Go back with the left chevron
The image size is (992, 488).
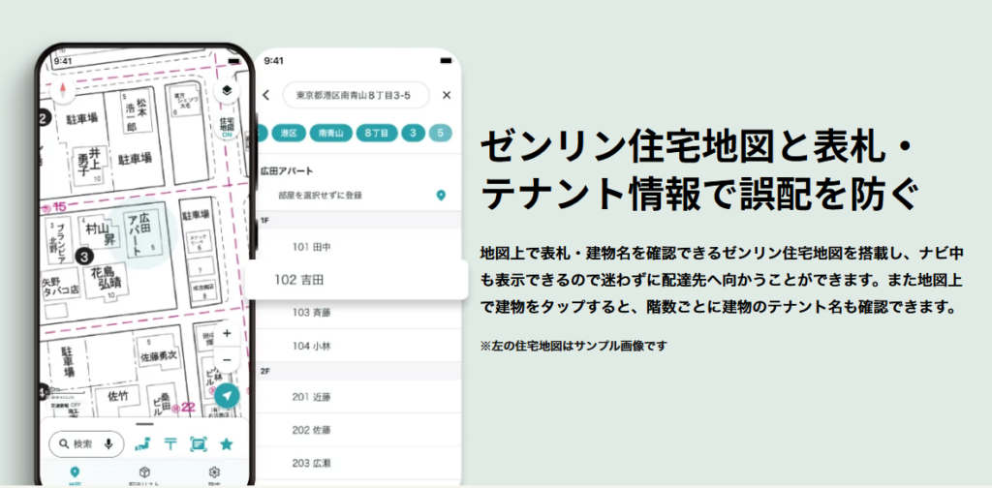[265, 95]
